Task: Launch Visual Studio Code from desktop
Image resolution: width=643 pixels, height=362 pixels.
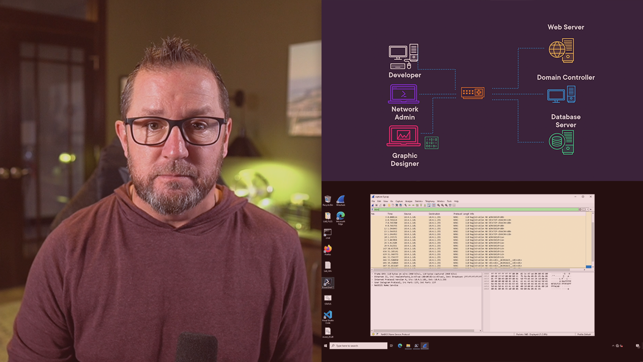Action: (328, 315)
